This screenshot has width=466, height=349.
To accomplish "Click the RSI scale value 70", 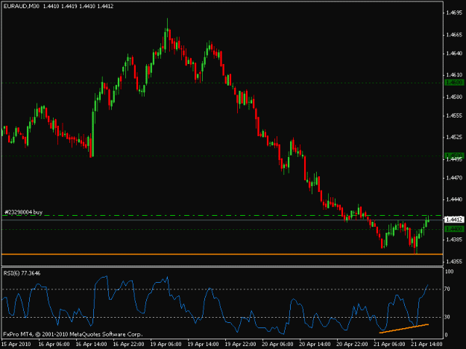I will 447,289.
